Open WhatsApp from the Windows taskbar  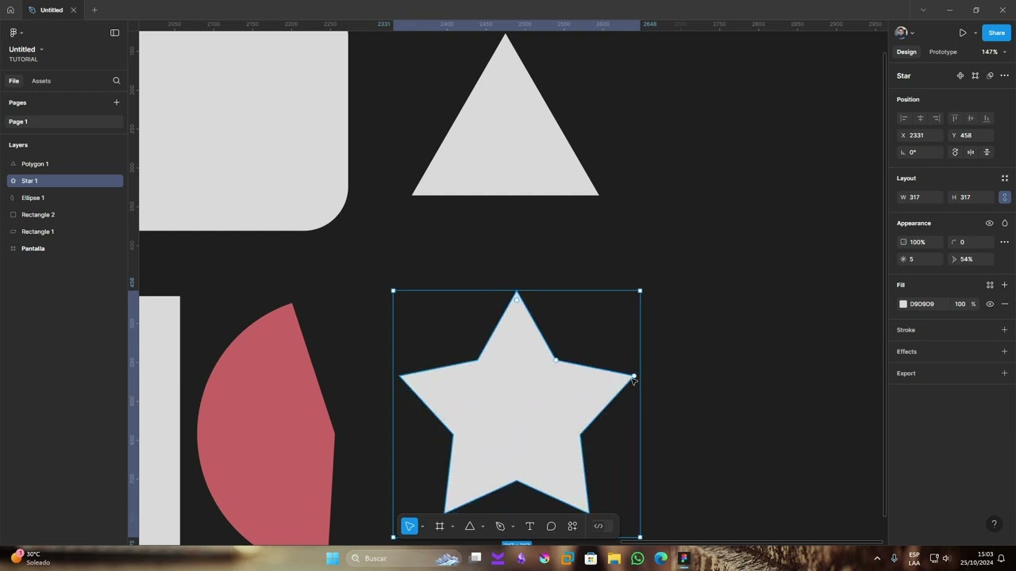(x=637, y=558)
